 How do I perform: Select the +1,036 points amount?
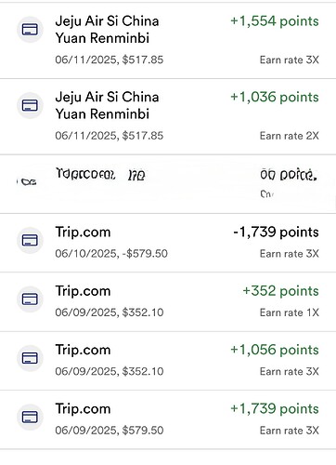pos(275,97)
